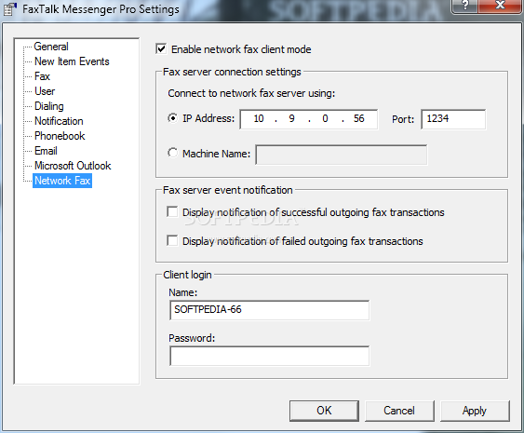
Task: Click the Machine Name text field
Action: click(x=342, y=155)
